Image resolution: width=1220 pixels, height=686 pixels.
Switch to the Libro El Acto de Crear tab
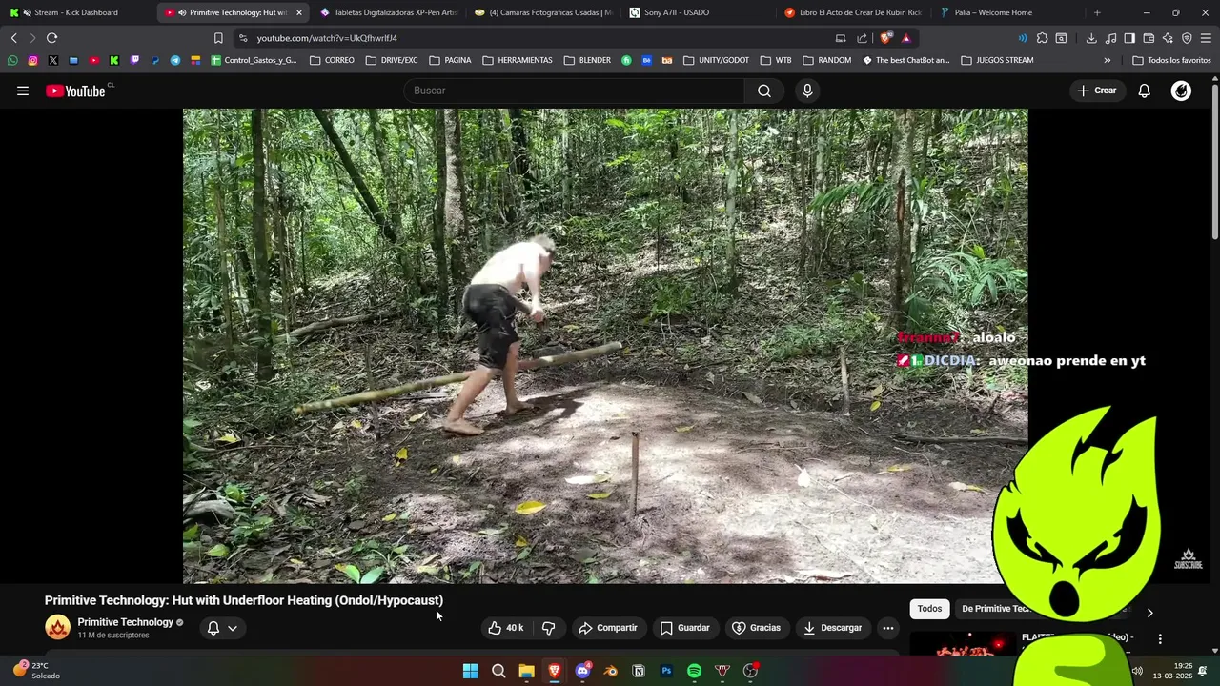(852, 12)
